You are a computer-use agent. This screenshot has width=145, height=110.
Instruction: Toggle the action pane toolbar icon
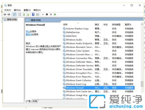(x=37, y=14)
